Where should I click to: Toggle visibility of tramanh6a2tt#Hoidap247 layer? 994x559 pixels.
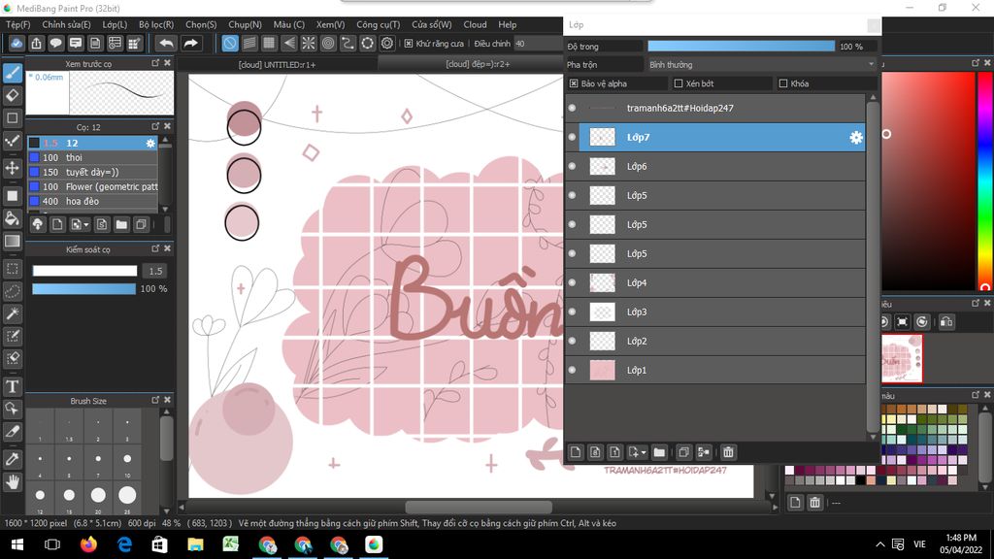pyautogui.click(x=573, y=108)
